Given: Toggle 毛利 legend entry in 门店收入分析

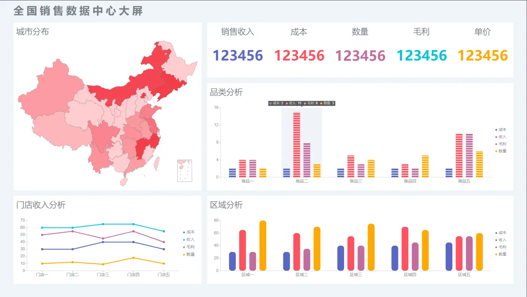Looking at the screenshot, I should (190, 247).
